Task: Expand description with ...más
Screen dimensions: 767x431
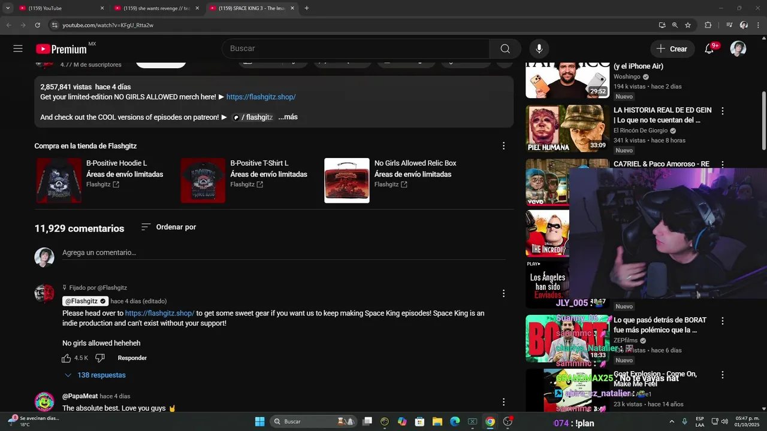Action: [288, 117]
